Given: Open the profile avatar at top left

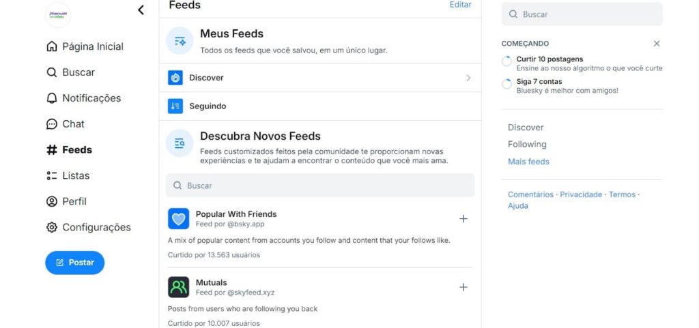Looking at the screenshot, I should coord(58,15).
